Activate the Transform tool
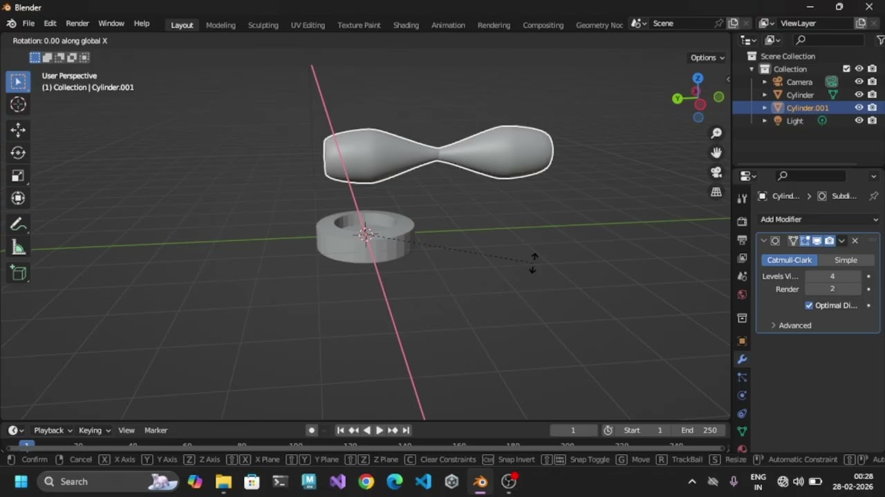The image size is (885, 497). (18, 198)
